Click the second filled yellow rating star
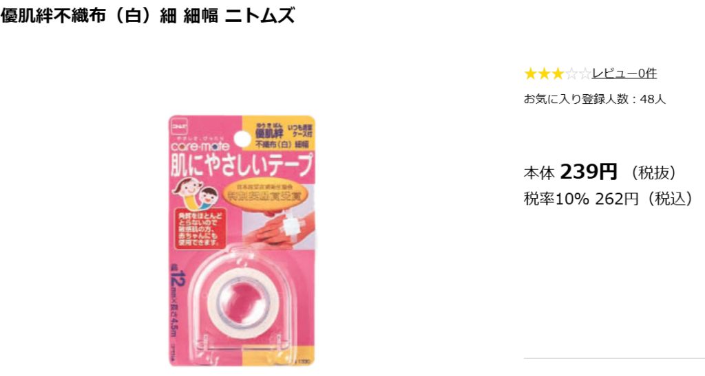Viewport: 705px width, 376px height. [544, 74]
